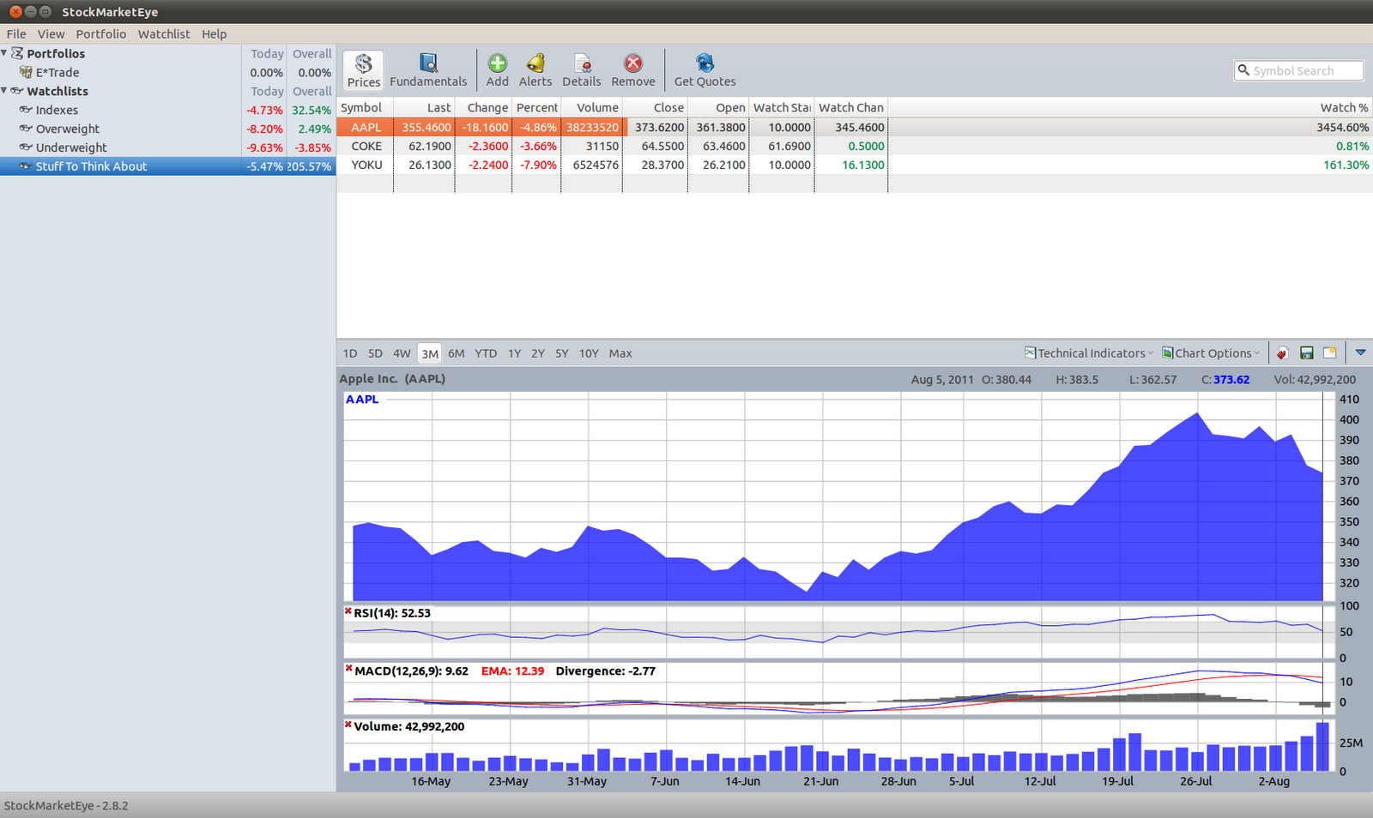
Task: Open the Watchlist menu
Action: point(164,34)
